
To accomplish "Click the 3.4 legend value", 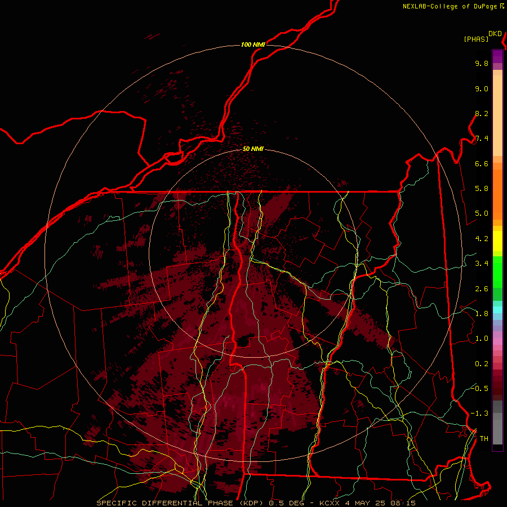I will [482, 264].
